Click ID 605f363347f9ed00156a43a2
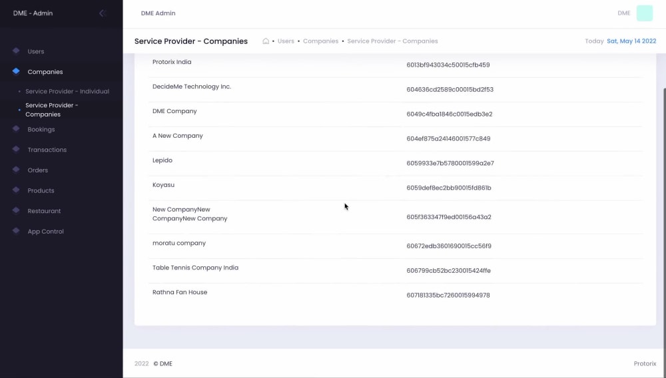Viewport: 666px width, 378px height. click(x=449, y=217)
